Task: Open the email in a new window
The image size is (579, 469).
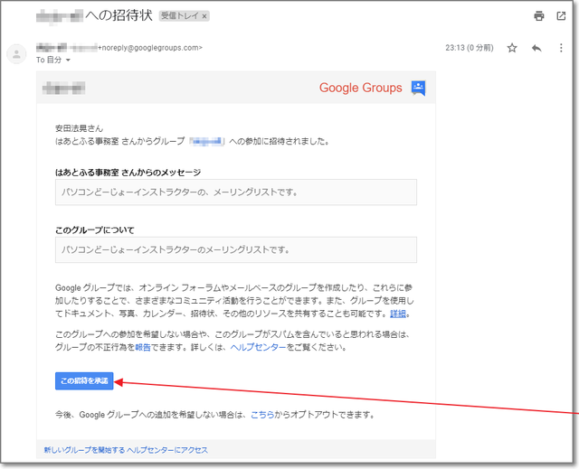Action: click(x=561, y=15)
